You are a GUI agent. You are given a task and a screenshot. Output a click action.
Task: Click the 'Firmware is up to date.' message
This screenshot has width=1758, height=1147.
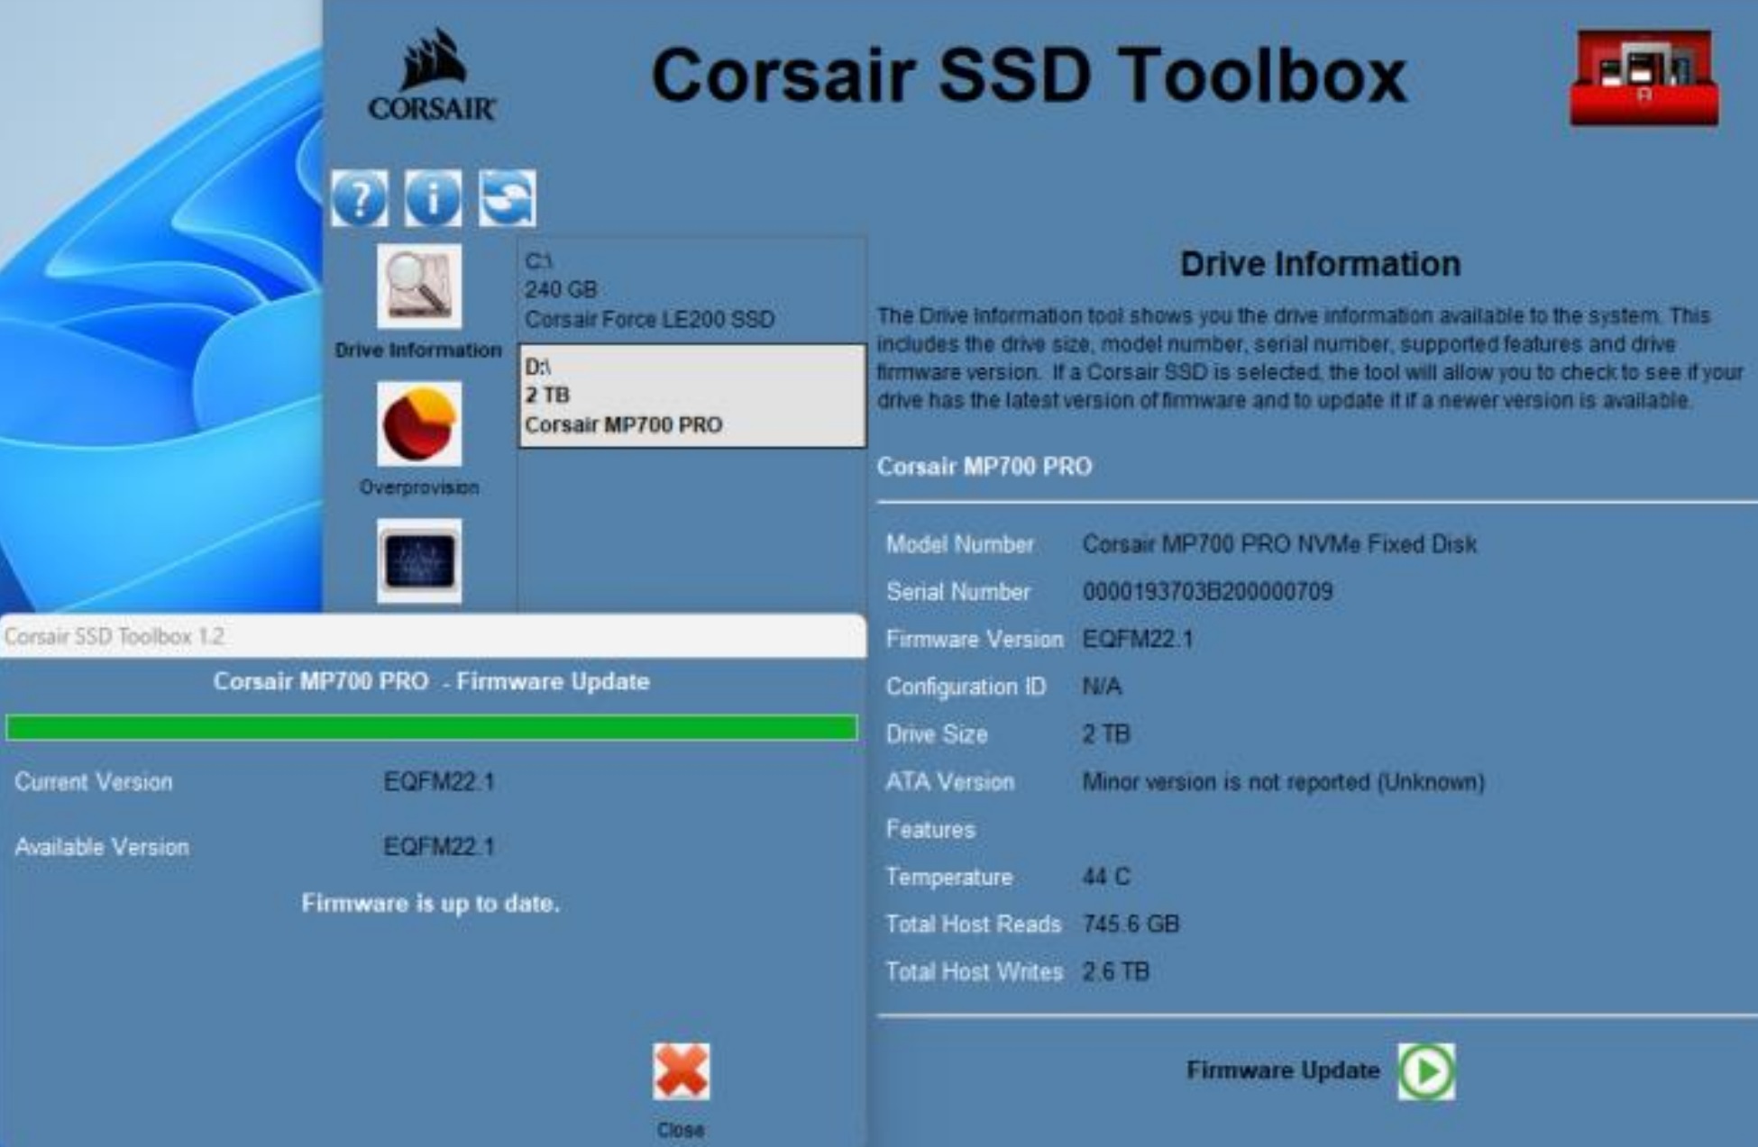tap(431, 903)
